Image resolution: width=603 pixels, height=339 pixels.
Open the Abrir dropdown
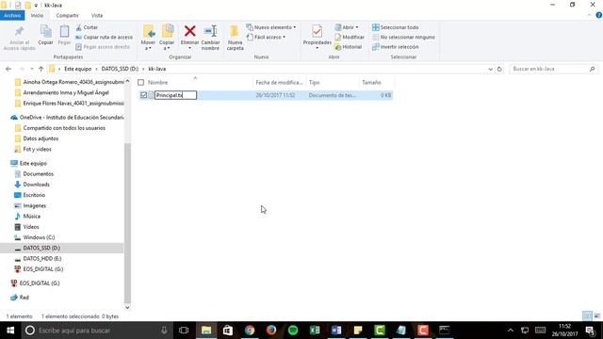pos(347,27)
